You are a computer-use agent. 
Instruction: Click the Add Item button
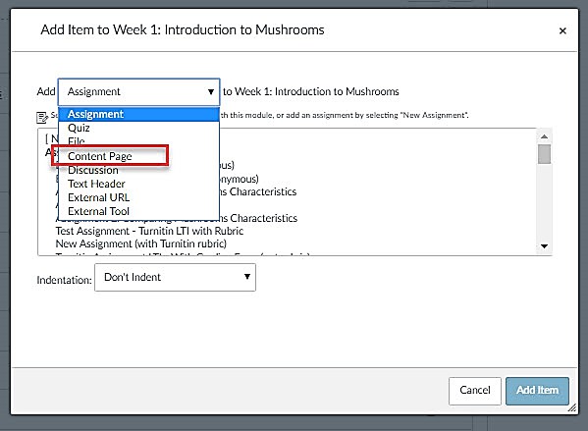[537, 391]
